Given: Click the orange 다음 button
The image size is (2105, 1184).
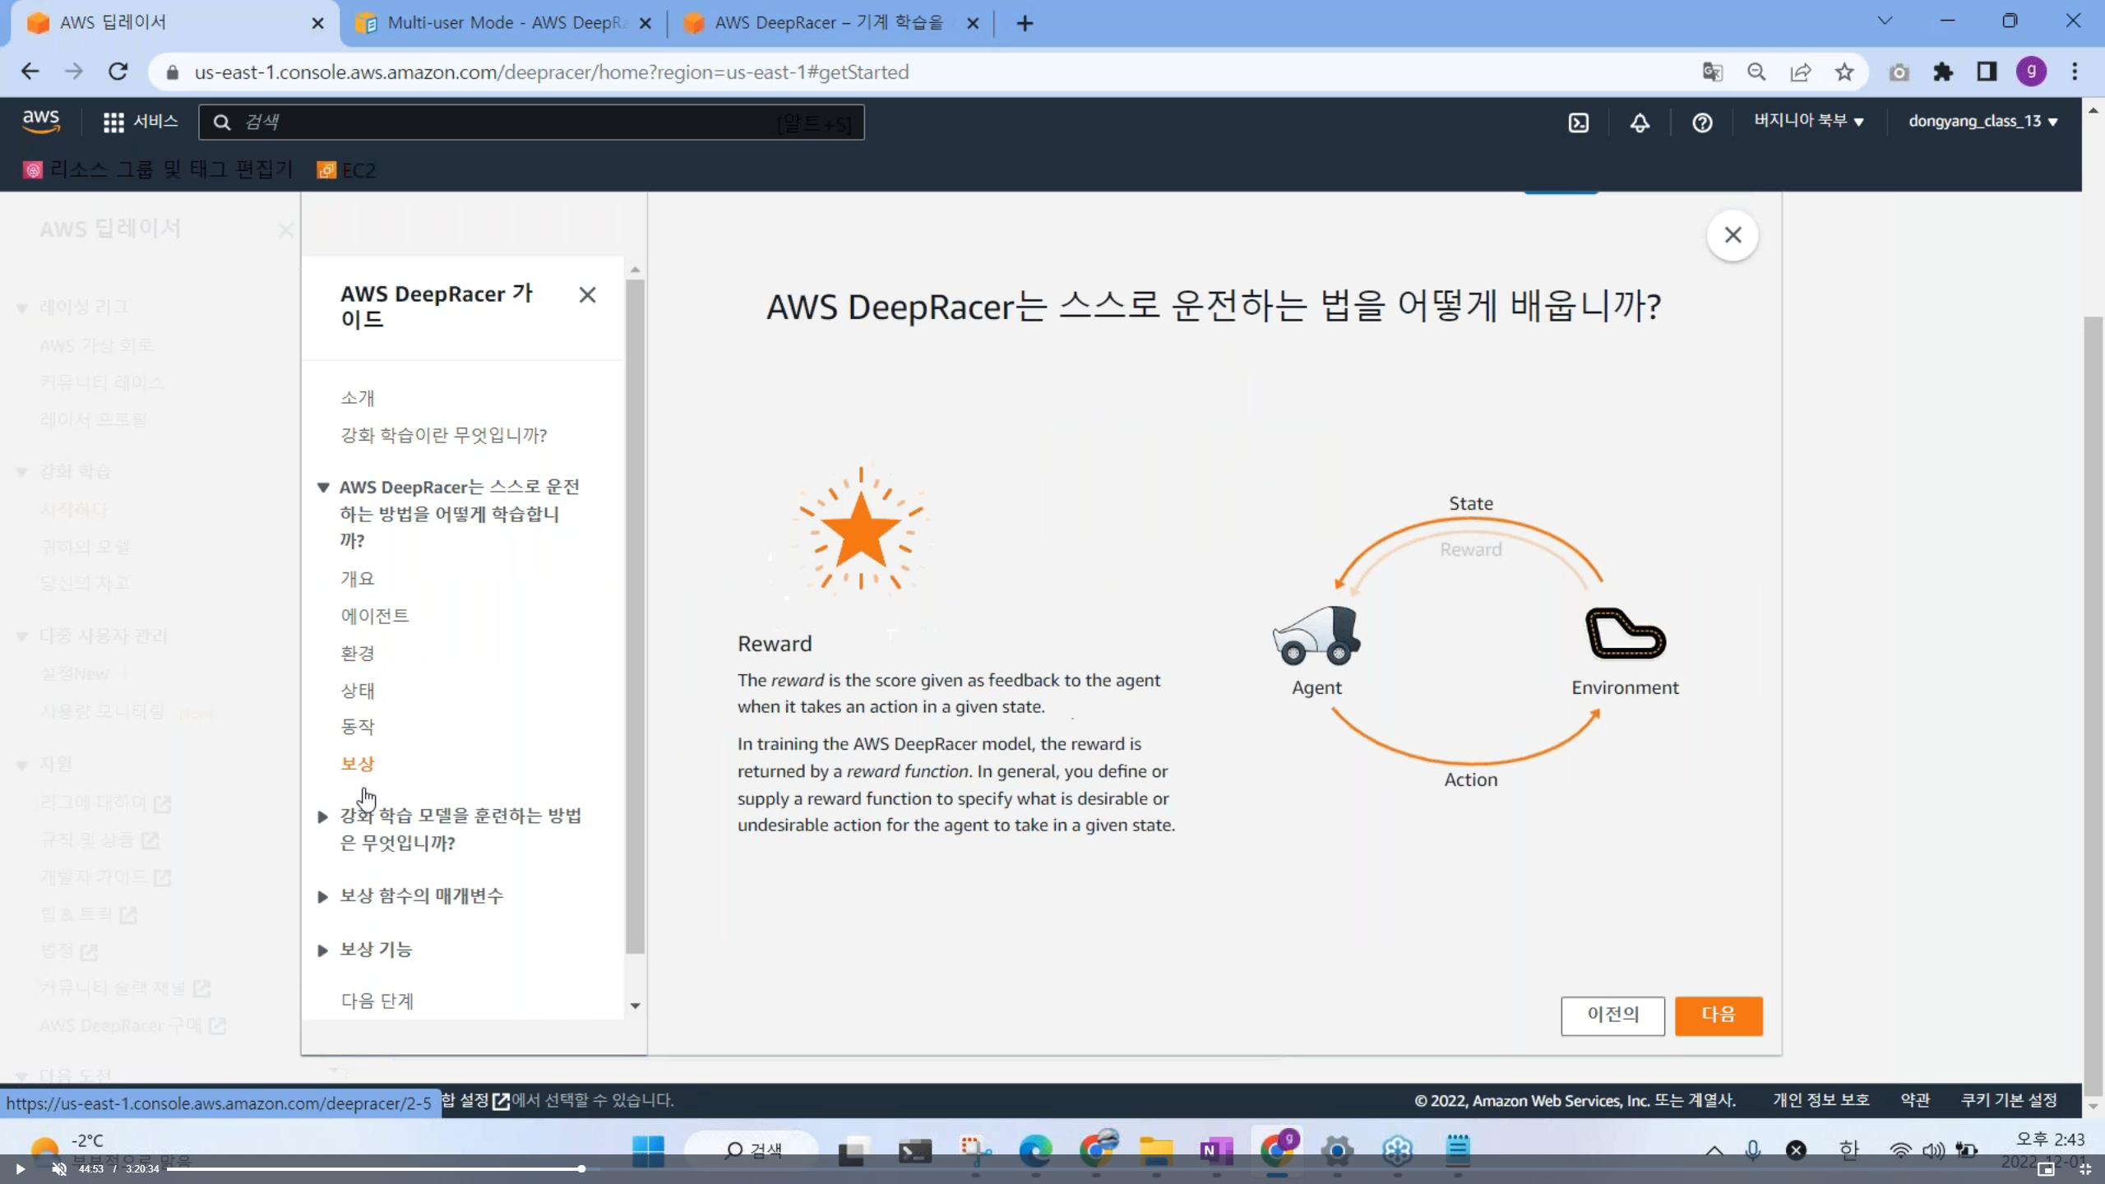Looking at the screenshot, I should 1718,1015.
